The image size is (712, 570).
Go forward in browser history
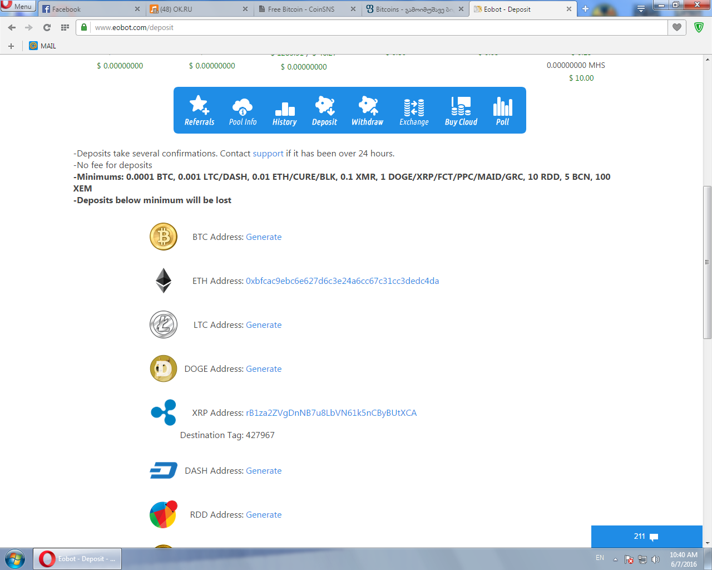pyautogui.click(x=29, y=27)
